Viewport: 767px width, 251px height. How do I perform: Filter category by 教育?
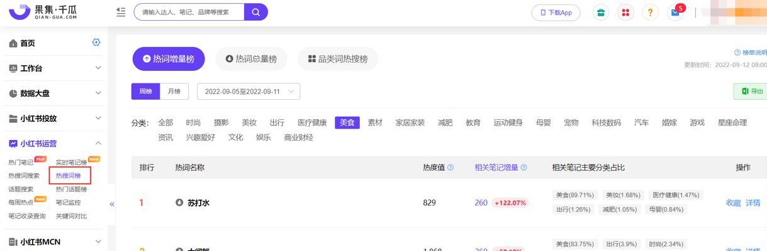tap(473, 122)
